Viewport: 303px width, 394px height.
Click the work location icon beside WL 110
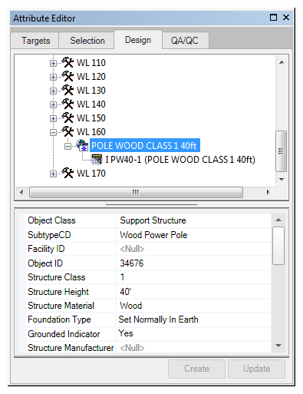coord(68,62)
